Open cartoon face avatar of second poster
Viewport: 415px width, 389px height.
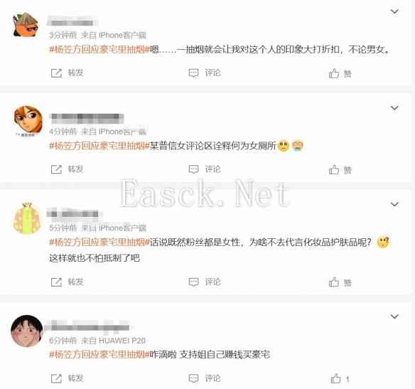coord(28,120)
